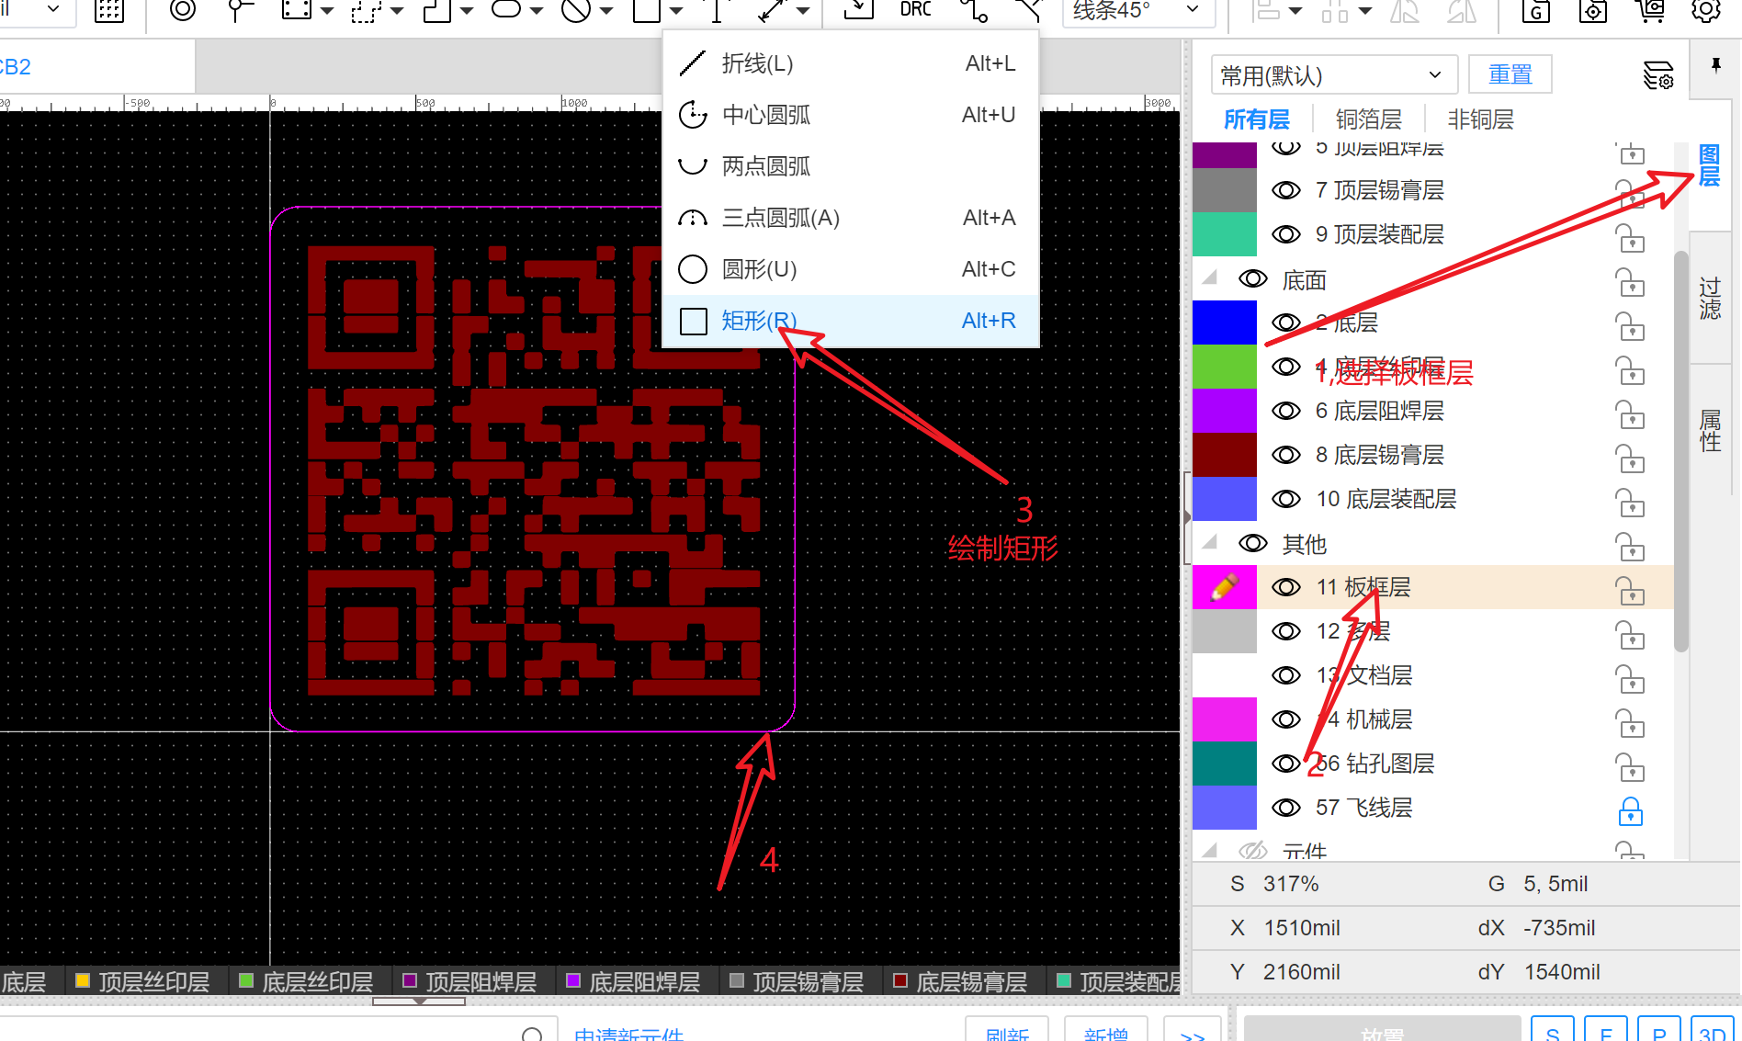
Task: Select the prohibited region circle-slash tool
Action: pyautogui.click(x=576, y=9)
